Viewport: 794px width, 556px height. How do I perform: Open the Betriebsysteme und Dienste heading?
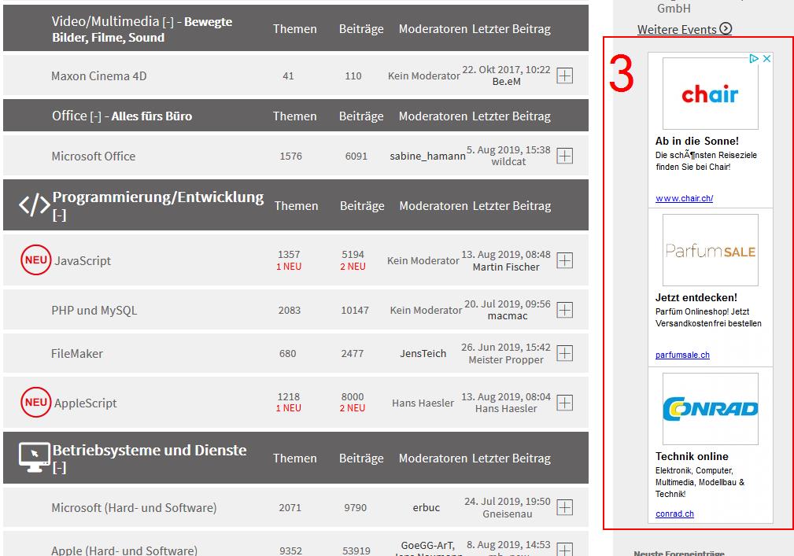coord(150,451)
